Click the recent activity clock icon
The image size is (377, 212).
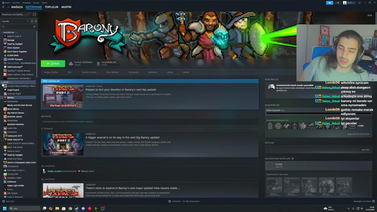point(32,21)
